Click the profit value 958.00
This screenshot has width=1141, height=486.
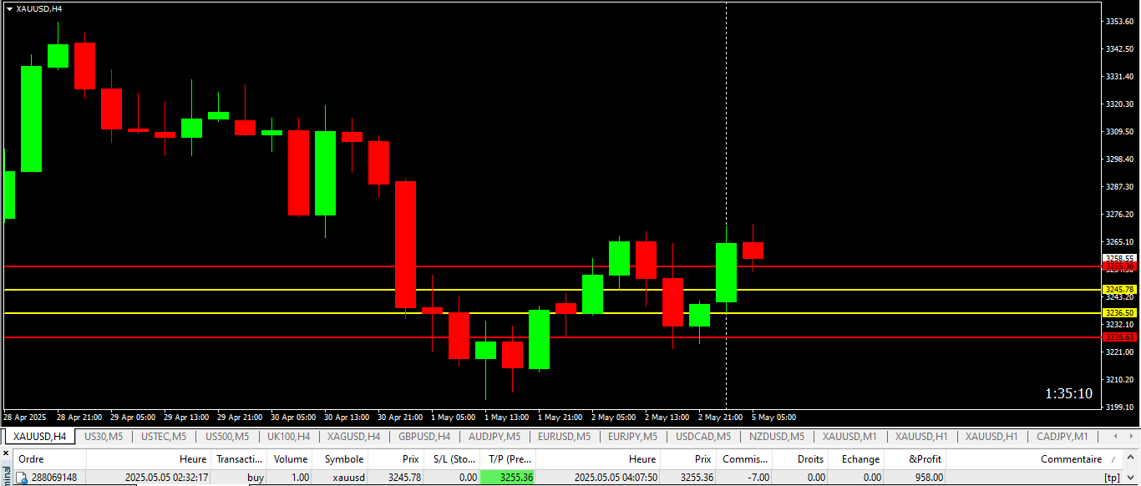point(929,478)
